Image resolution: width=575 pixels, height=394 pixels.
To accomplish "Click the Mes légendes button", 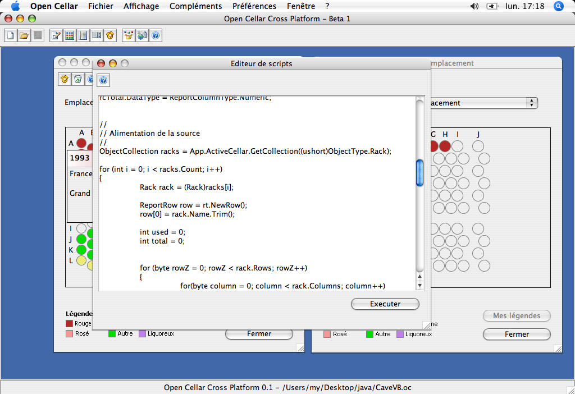I will pos(517,315).
